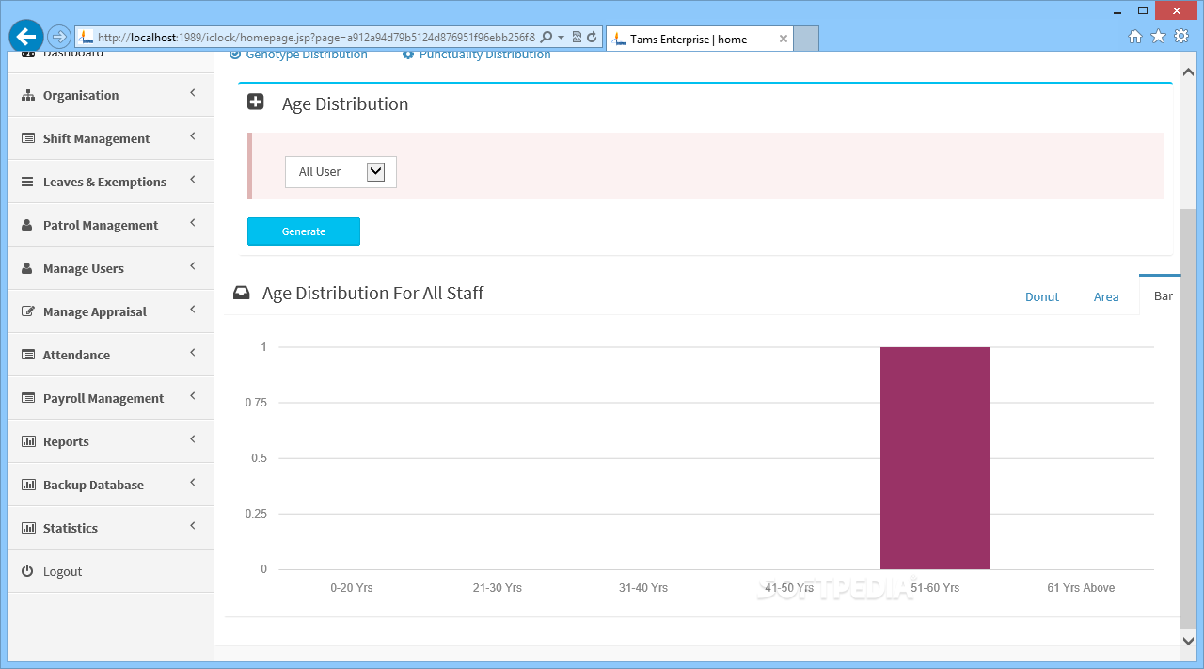Click the Logout power icon
The image size is (1204, 669).
(28, 571)
